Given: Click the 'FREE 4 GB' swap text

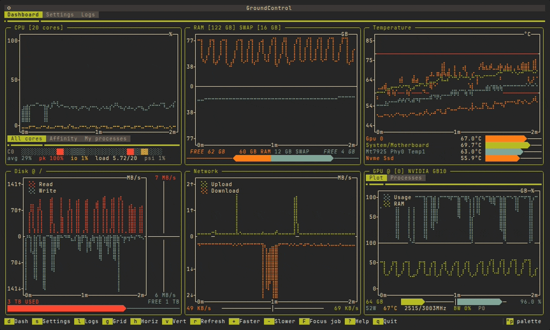Looking at the screenshot, I should click(339, 151).
